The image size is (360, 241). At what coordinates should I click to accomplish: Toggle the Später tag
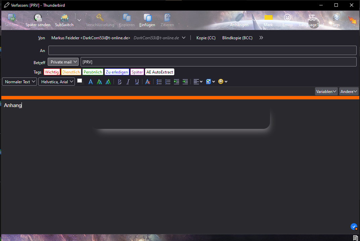tap(137, 72)
